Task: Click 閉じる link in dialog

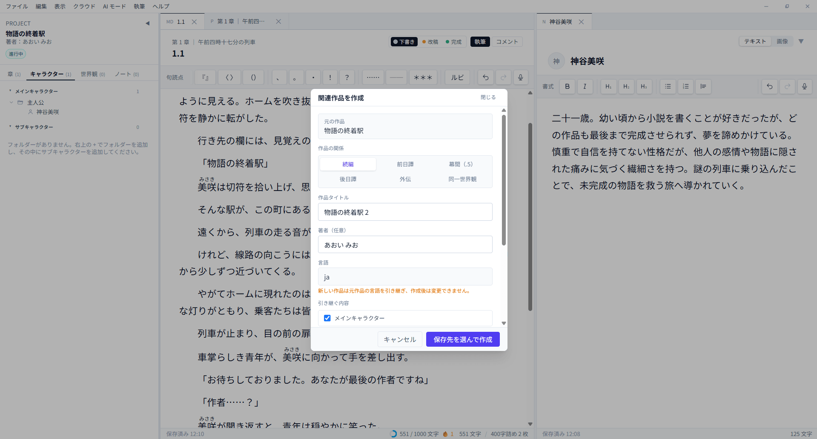Action: [x=488, y=97]
